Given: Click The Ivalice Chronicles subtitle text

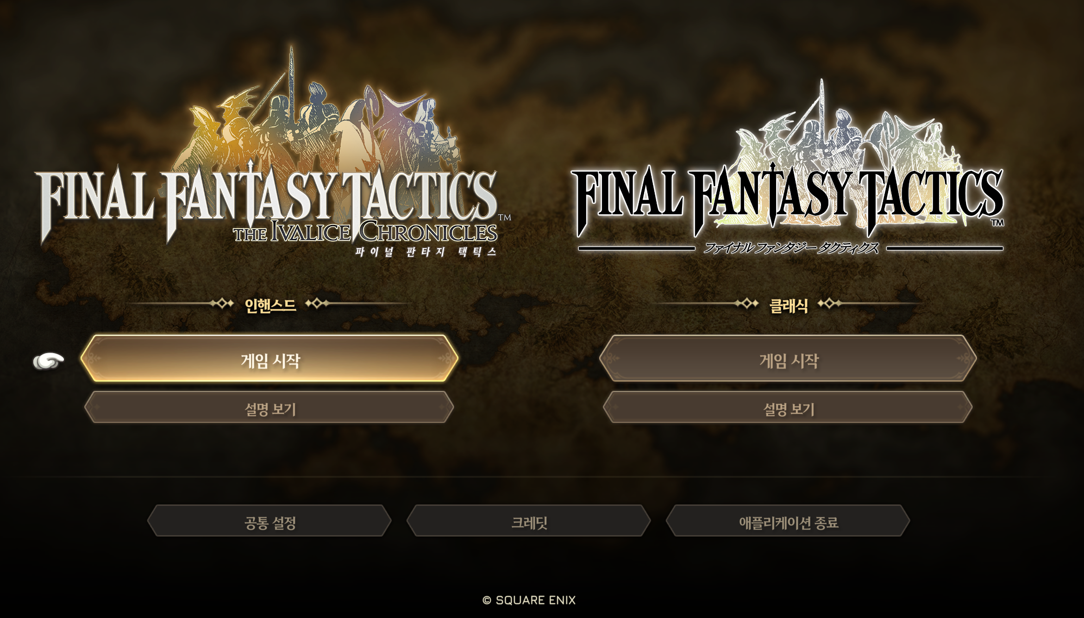Looking at the screenshot, I should [x=366, y=231].
